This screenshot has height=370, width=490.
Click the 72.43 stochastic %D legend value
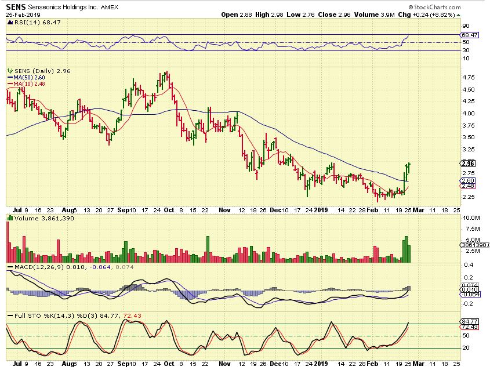(132, 316)
